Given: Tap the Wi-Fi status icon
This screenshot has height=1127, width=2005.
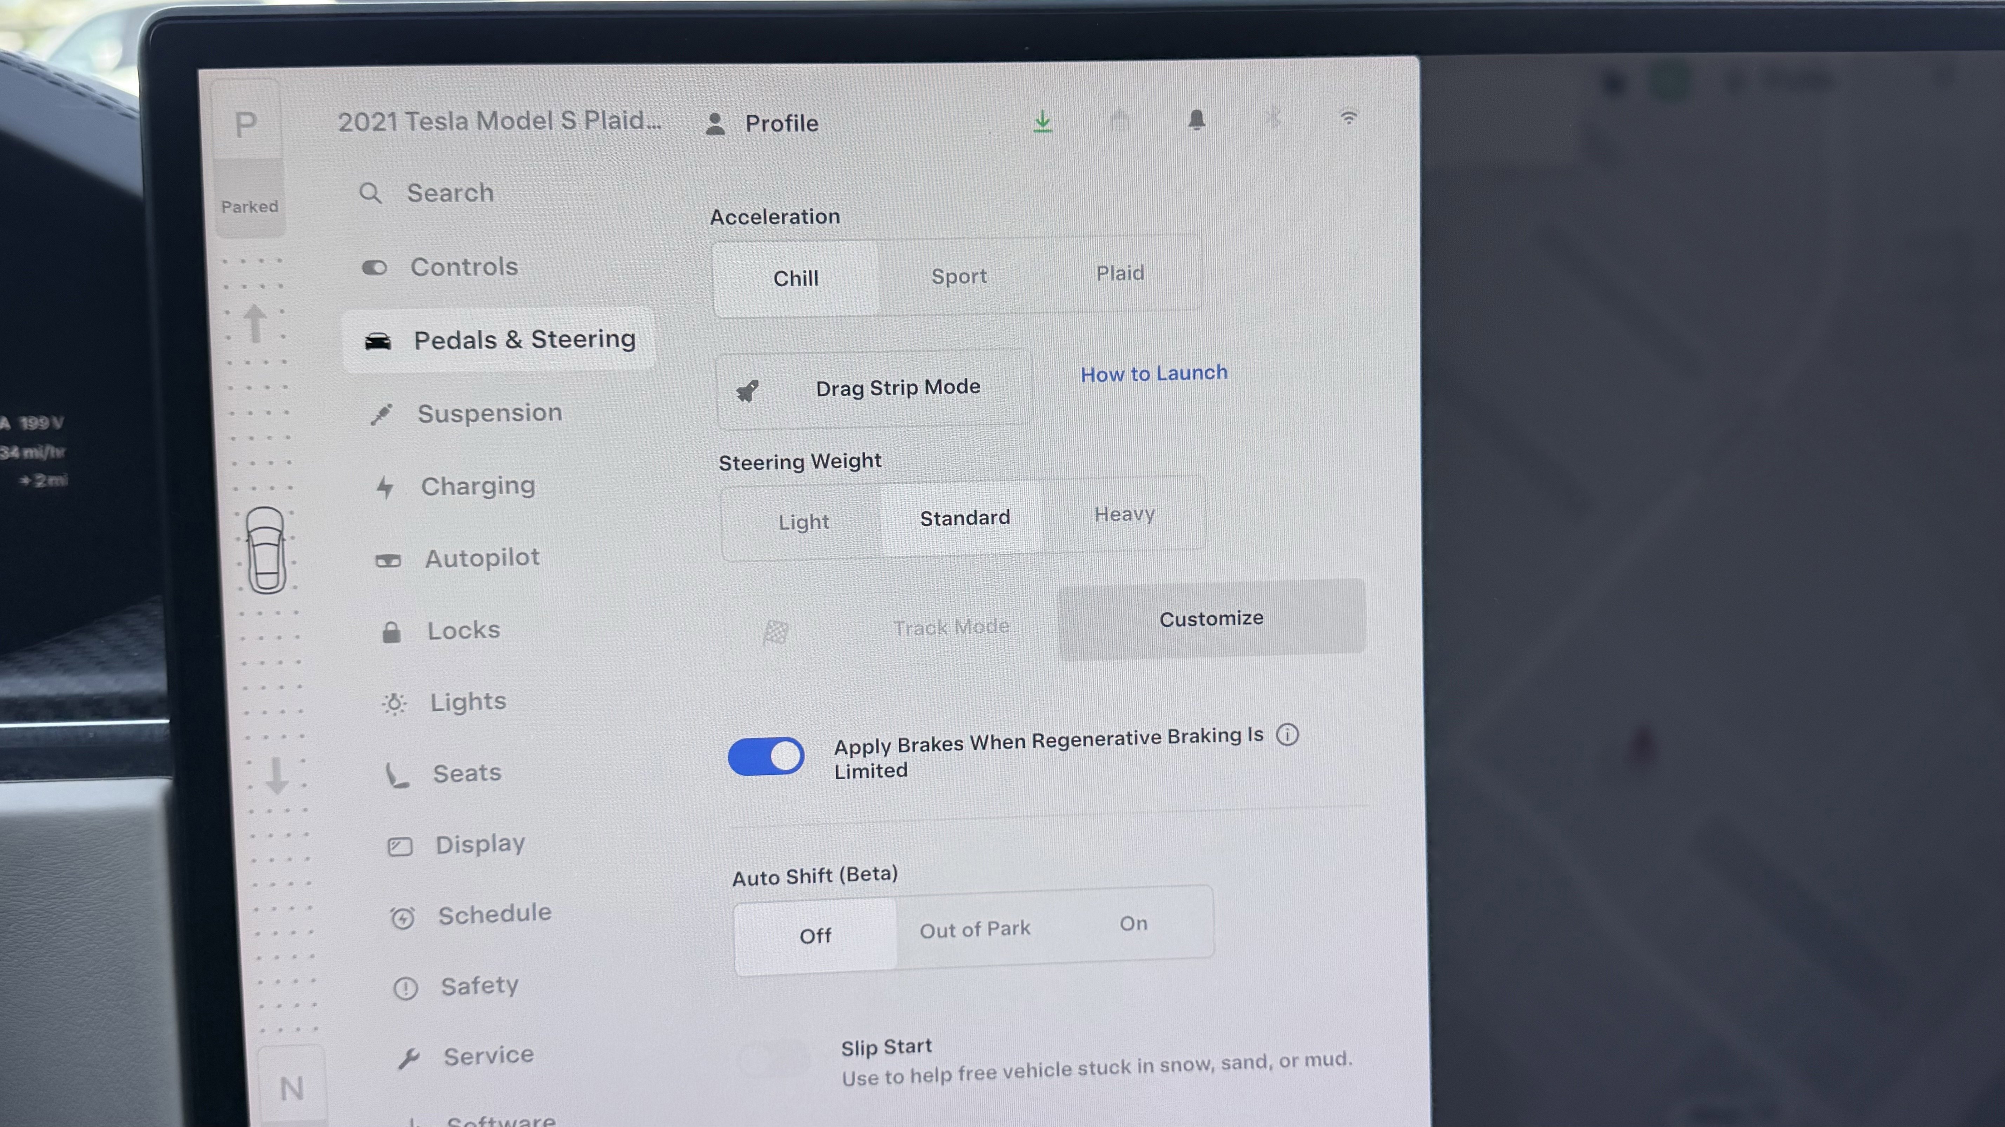Looking at the screenshot, I should pyautogui.click(x=1348, y=118).
